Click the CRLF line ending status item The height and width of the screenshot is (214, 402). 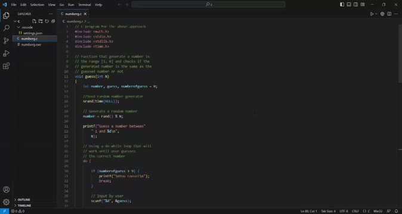[355, 211]
